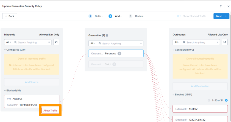This screenshot has width=231, height=122.
Task: Click the help question mark icon
Action: [x=221, y=6]
